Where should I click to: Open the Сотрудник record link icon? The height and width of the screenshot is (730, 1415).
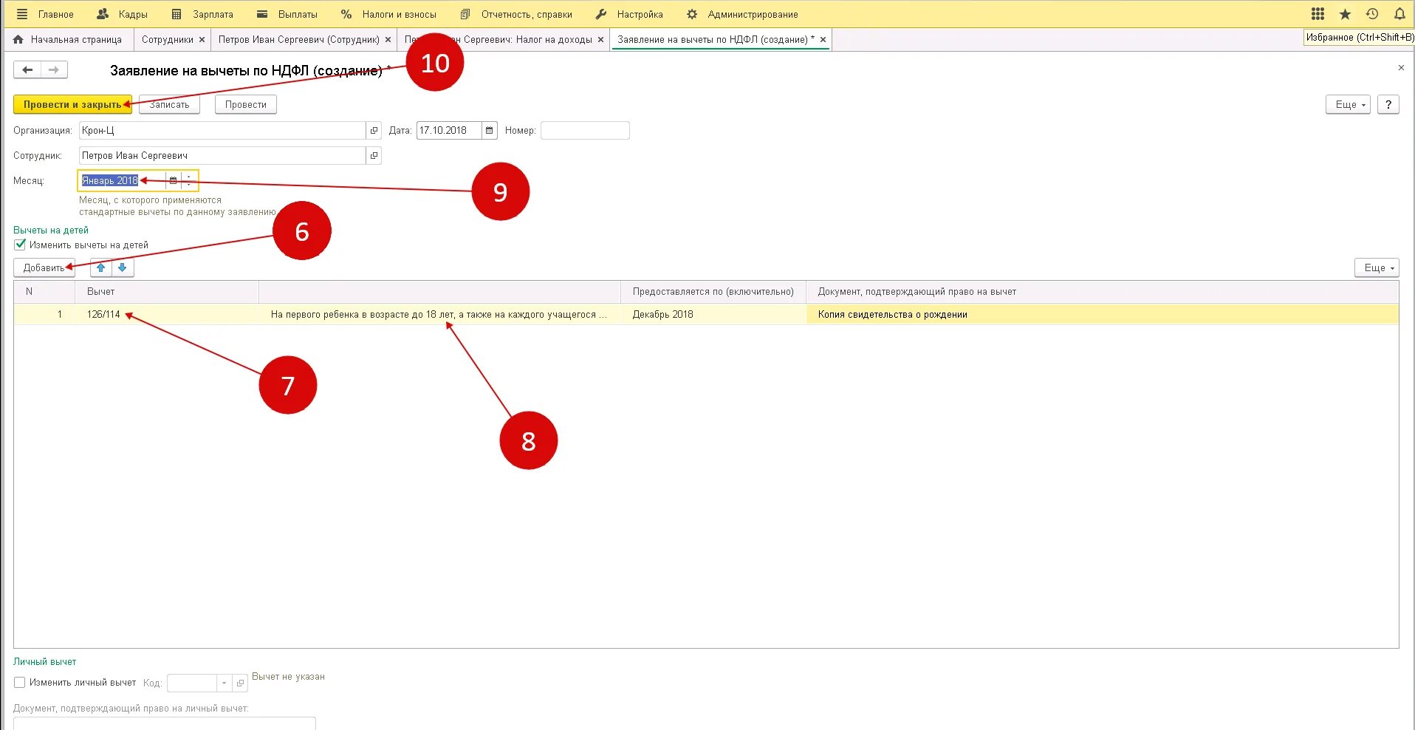(x=374, y=155)
